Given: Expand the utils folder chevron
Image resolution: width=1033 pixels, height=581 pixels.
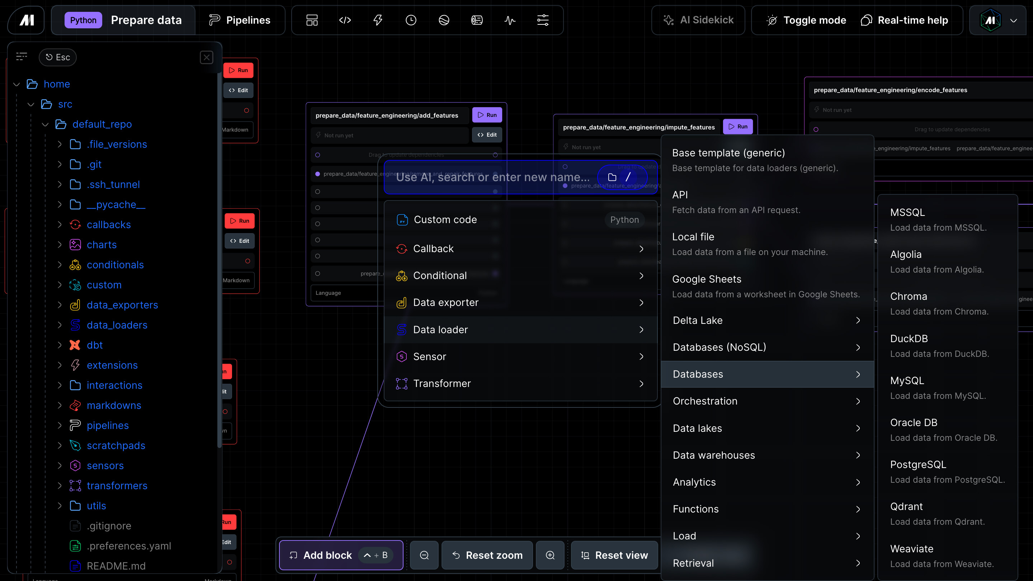Looking at the screenshot, I should (x=60, y=506).
